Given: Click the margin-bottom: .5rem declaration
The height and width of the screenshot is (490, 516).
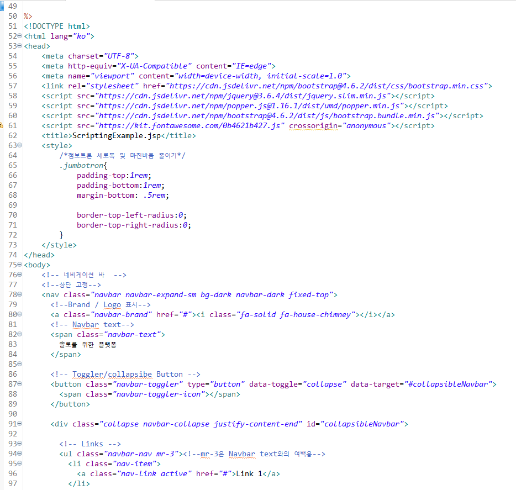Looking at the screenshot, I should pyautogui.click(x=123, y=195).
